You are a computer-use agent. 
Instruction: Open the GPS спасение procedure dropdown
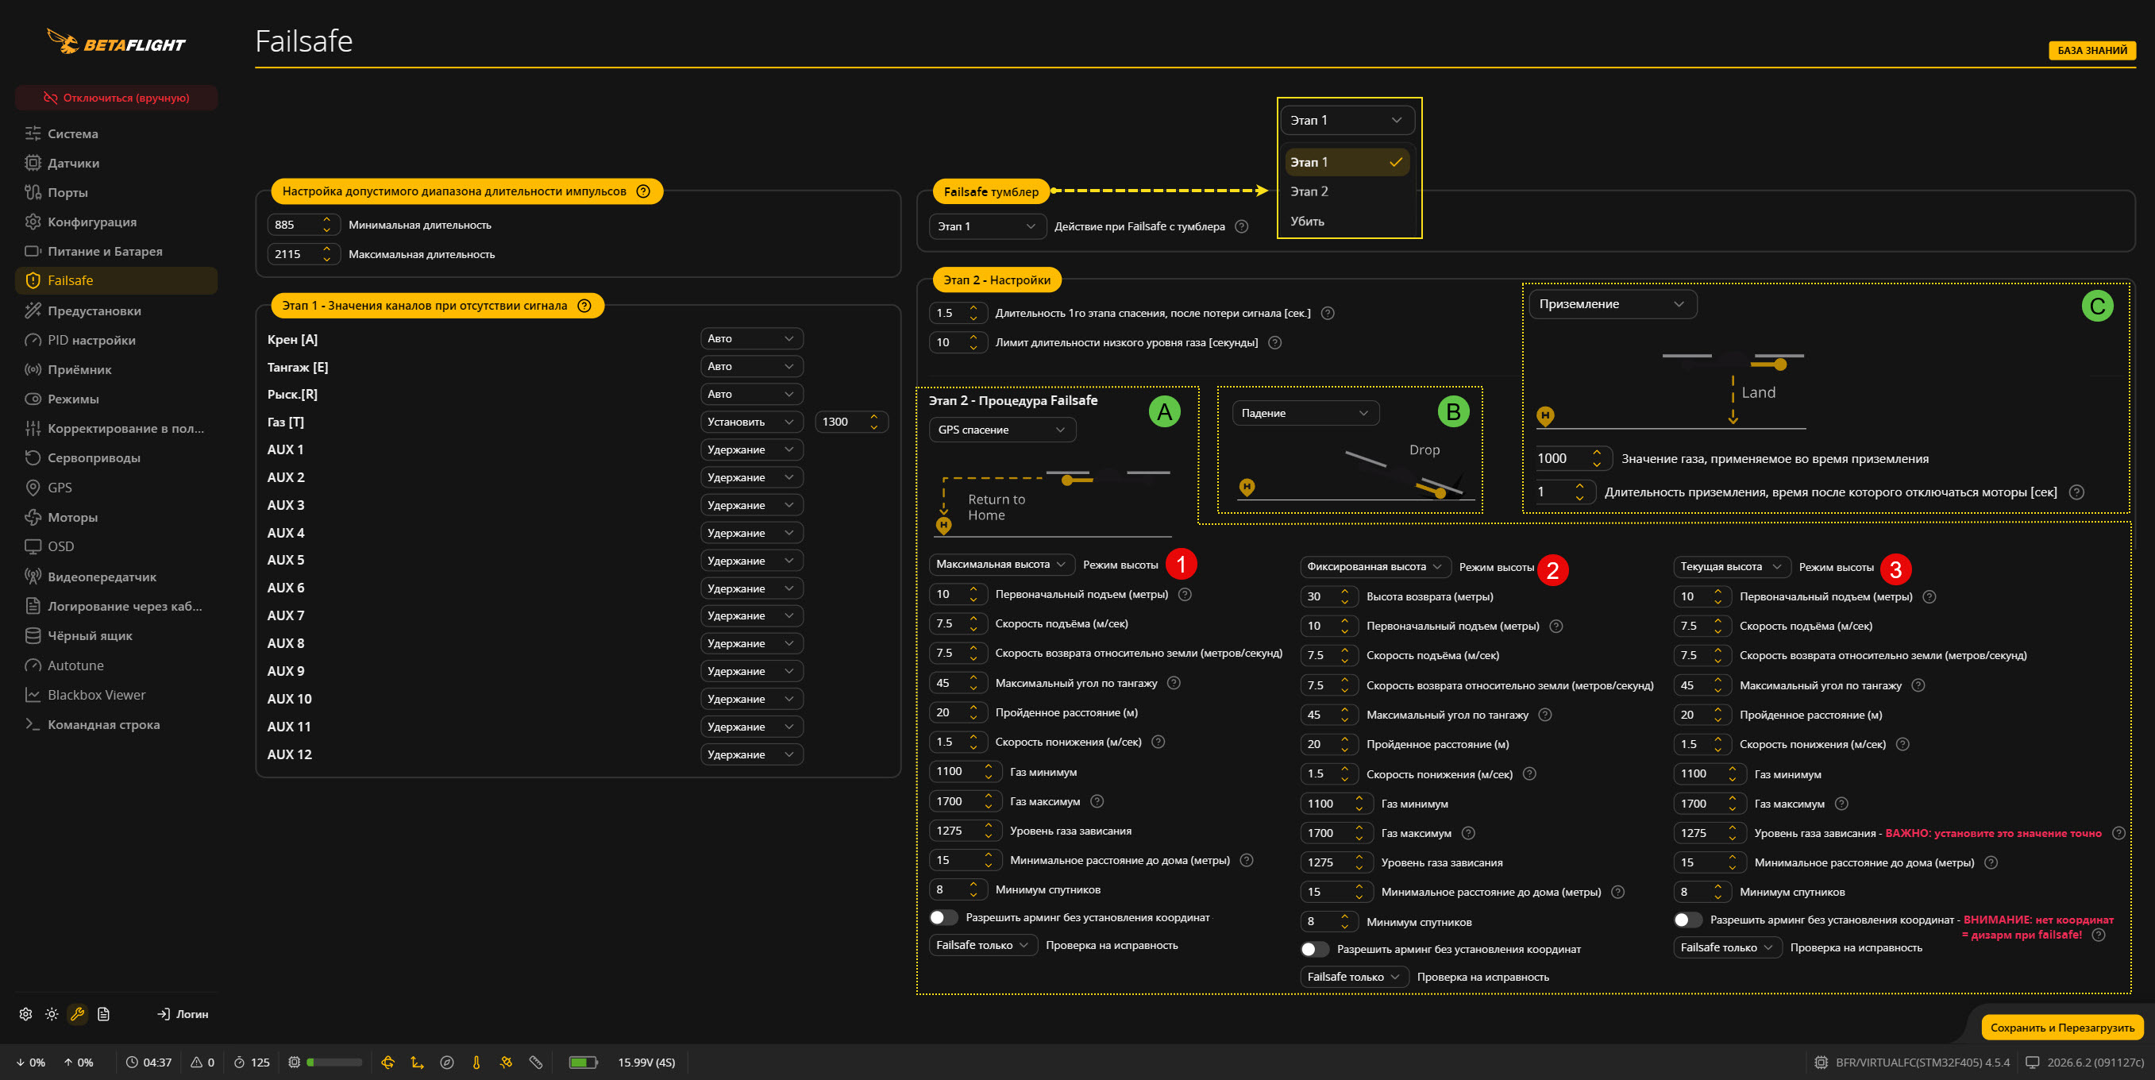[x=1002, y=430]
